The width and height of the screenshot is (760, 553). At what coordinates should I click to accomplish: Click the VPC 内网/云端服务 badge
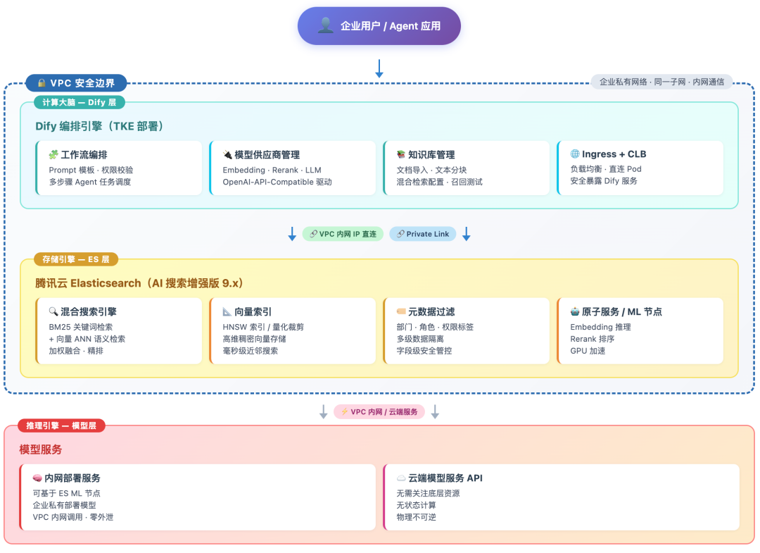pyautogui.click(x=379, y=411)
